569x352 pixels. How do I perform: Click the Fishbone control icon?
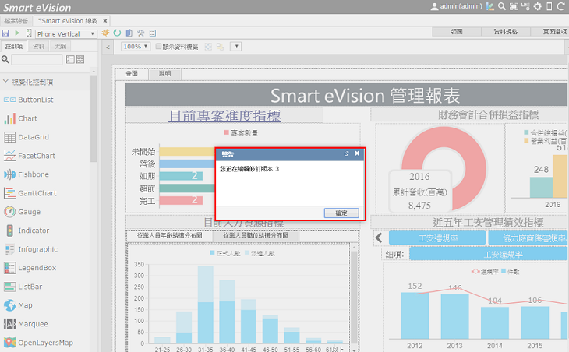10,174
